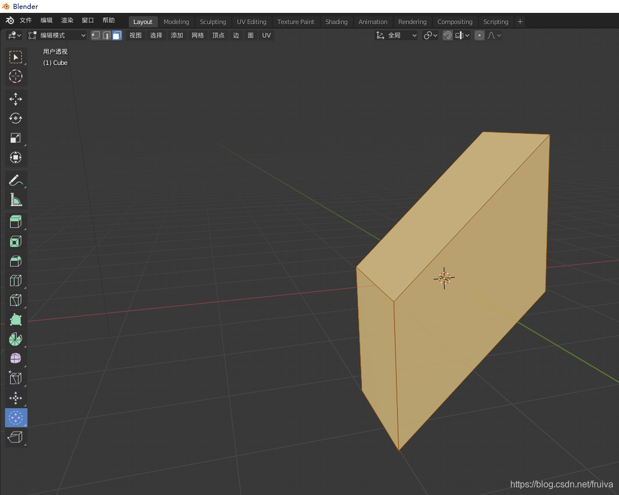
Task: Open the 文件 menu
Action: [x=26, y=21]
